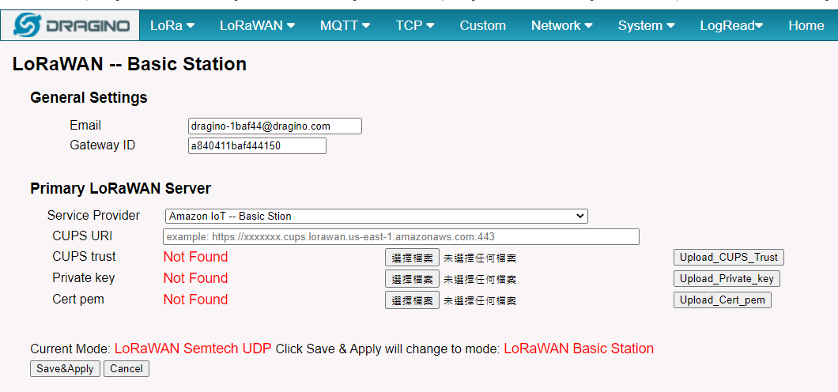Click the 'General Settings' heading
The image size is (838, 392).
click(89, 98)
